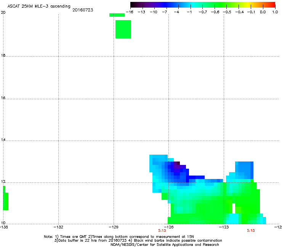Click latitude axis label 20
Screen dimensions: 282x247
[x=3, y=13]
